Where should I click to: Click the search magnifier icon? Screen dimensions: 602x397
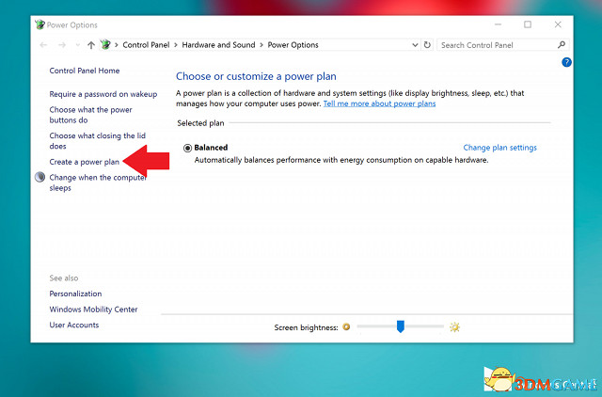[x=562, y=45]
